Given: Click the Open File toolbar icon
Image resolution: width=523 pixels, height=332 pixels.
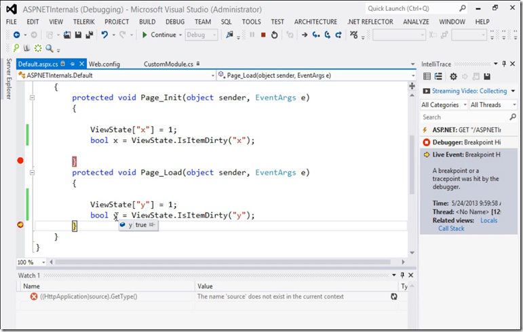Looking at the screenshot, I should point(67,35).
